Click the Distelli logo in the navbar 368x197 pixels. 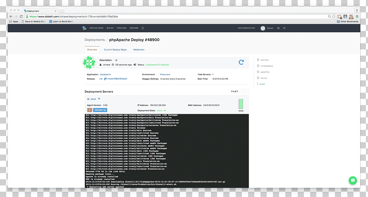pos(84,28)
